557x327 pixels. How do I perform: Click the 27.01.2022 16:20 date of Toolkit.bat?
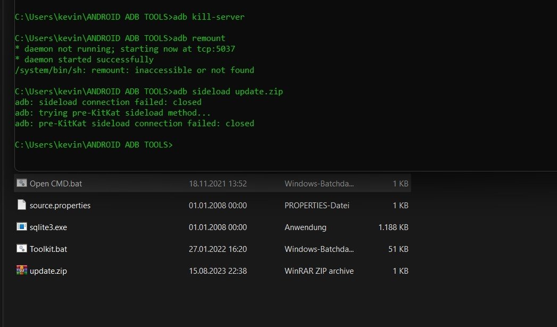point(218,249)
